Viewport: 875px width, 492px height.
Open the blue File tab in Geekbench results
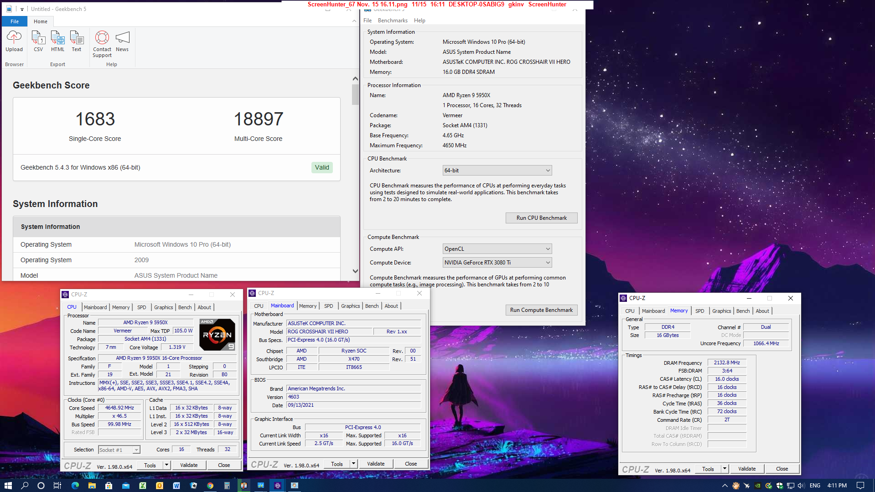click(15, 21)
